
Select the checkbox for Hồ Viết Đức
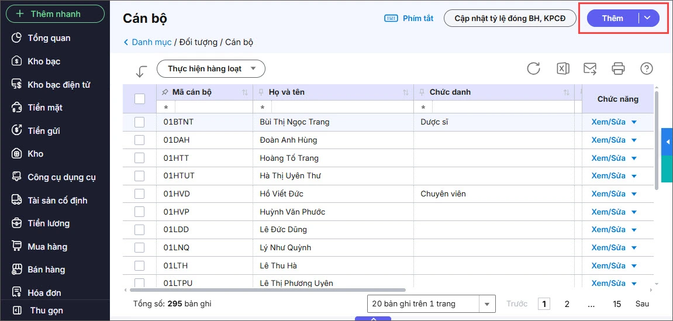pyautogui.click(x=140, y=194)
